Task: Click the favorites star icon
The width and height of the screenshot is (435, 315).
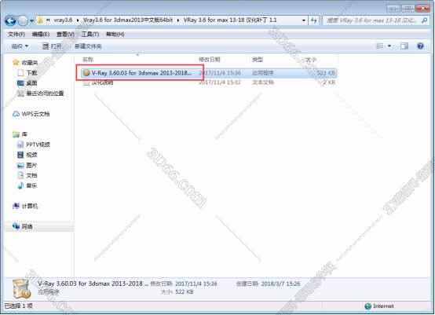Action: point(16,62)
